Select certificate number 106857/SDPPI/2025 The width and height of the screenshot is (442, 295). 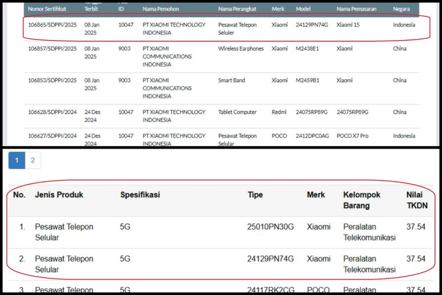click(x=52, y=48)
